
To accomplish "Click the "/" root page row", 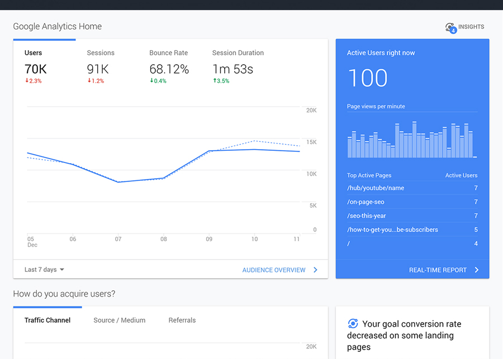I will (x=412, y=243).
